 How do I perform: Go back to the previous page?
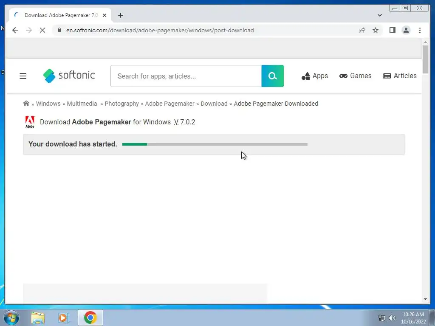point(15,30)
